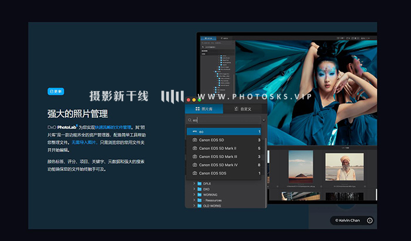The height and width of the screenshot is (241, 411).
Task: Select the blue library tab in background window
Action: 208,38
